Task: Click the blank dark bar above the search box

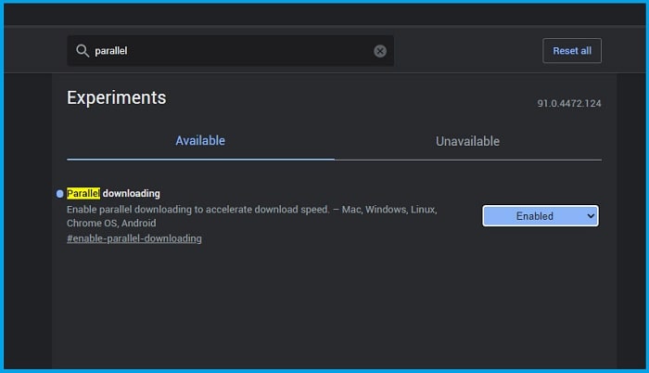Action: (x=324, y=15)
